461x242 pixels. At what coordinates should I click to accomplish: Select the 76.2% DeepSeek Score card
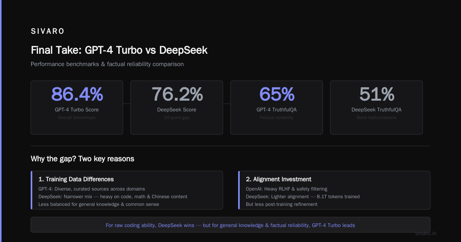(177, 108)
